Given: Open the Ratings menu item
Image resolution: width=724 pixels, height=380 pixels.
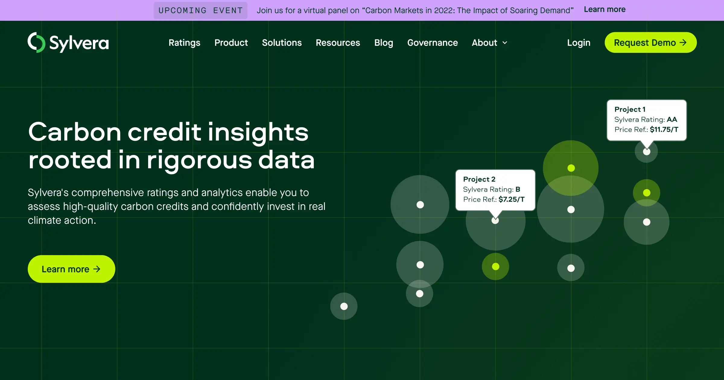Looking at the screenshot, I should pyautogui.click(x=184, y=43).
